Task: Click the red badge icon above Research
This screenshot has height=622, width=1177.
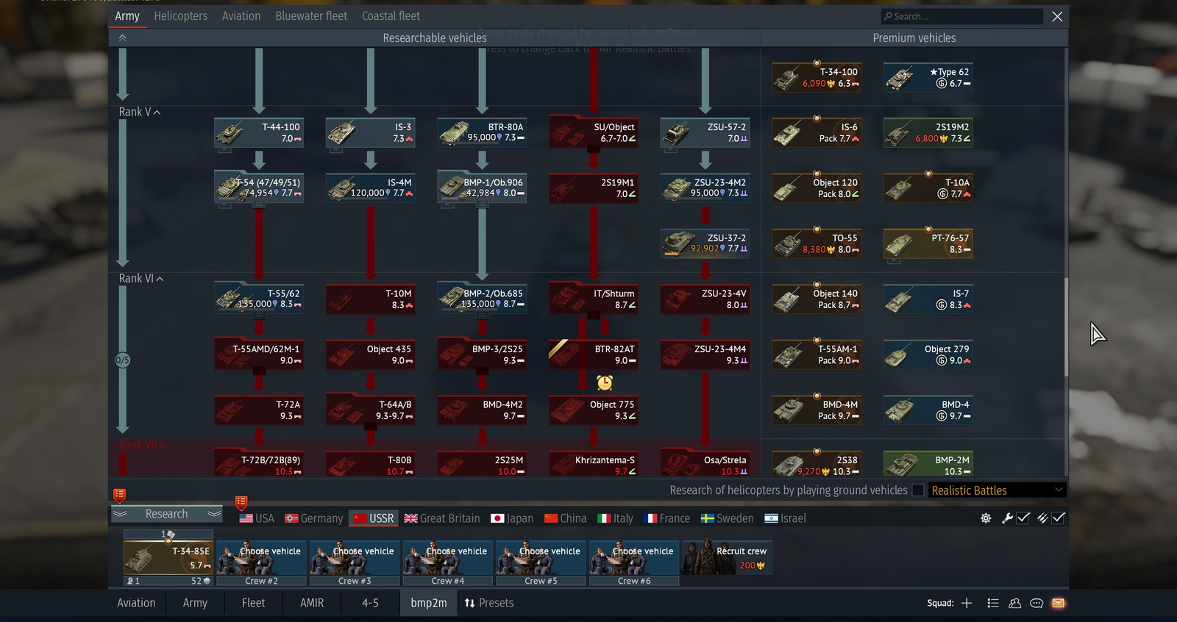Action: pyautogui.click(x=119, y=495)
